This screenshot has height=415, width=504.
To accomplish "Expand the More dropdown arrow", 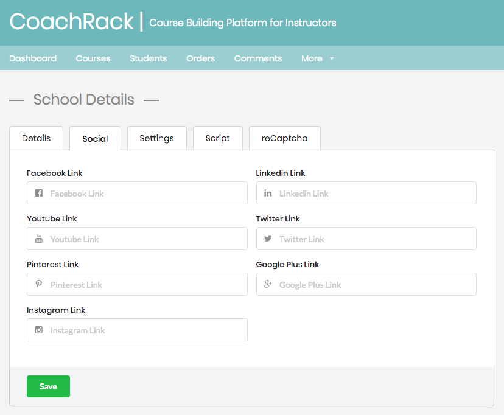I will [x=332, y=58].
